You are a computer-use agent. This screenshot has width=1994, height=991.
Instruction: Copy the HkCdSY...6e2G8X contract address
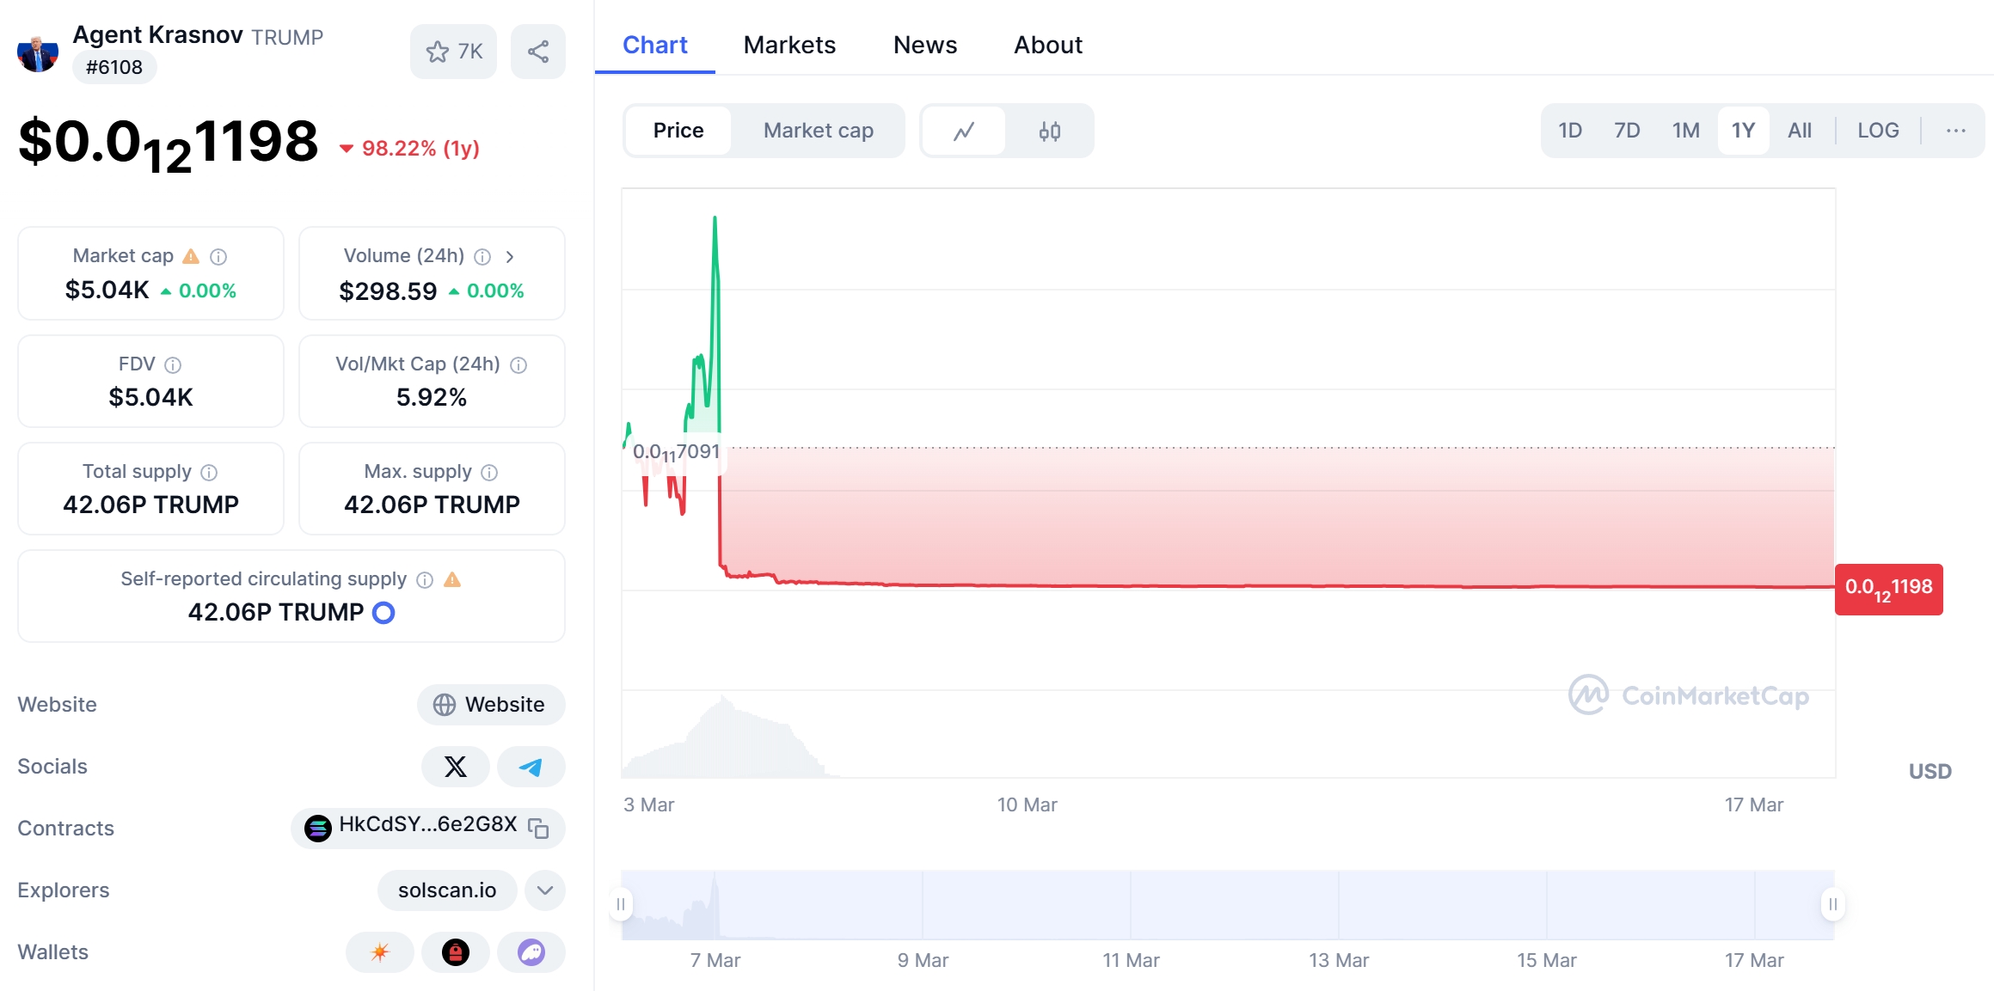click(x=538, y=828)
